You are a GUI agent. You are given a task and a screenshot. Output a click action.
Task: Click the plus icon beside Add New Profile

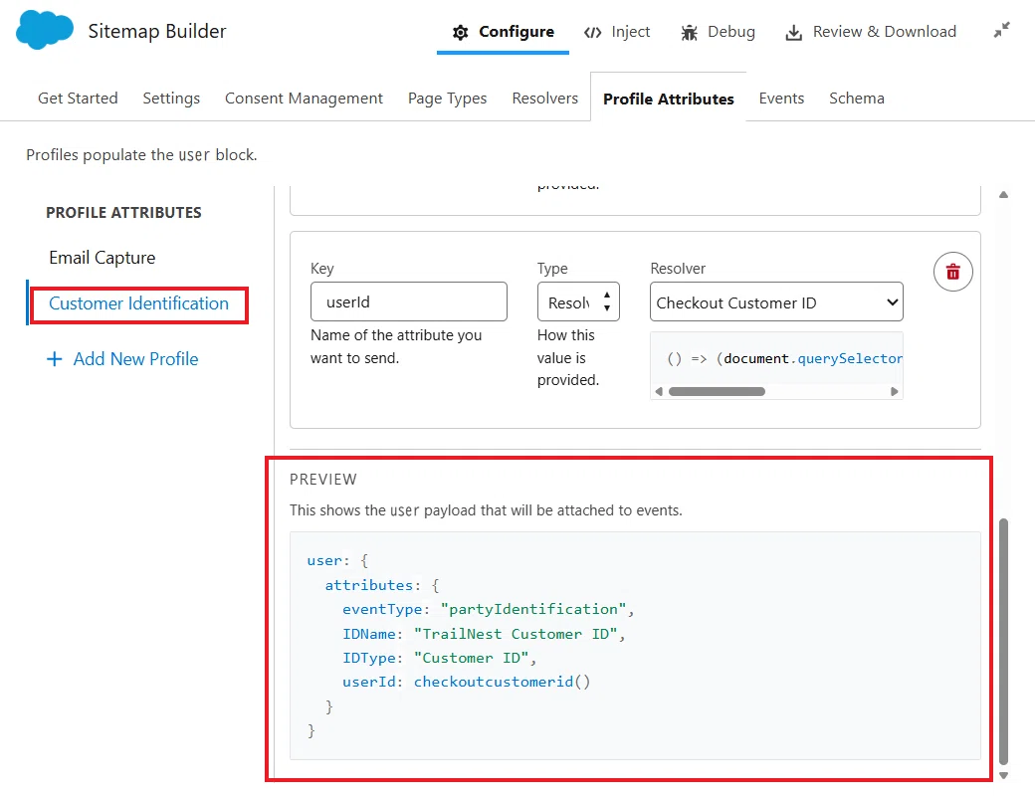[x=55, y=359]
